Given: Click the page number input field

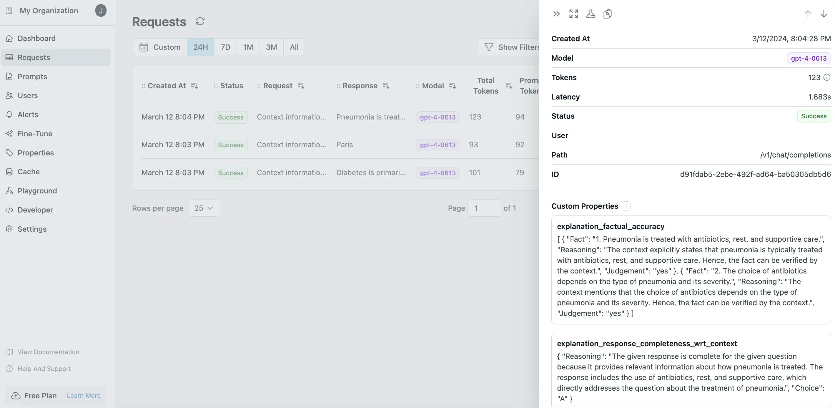Looking at the screenshot, I should 484,208.
